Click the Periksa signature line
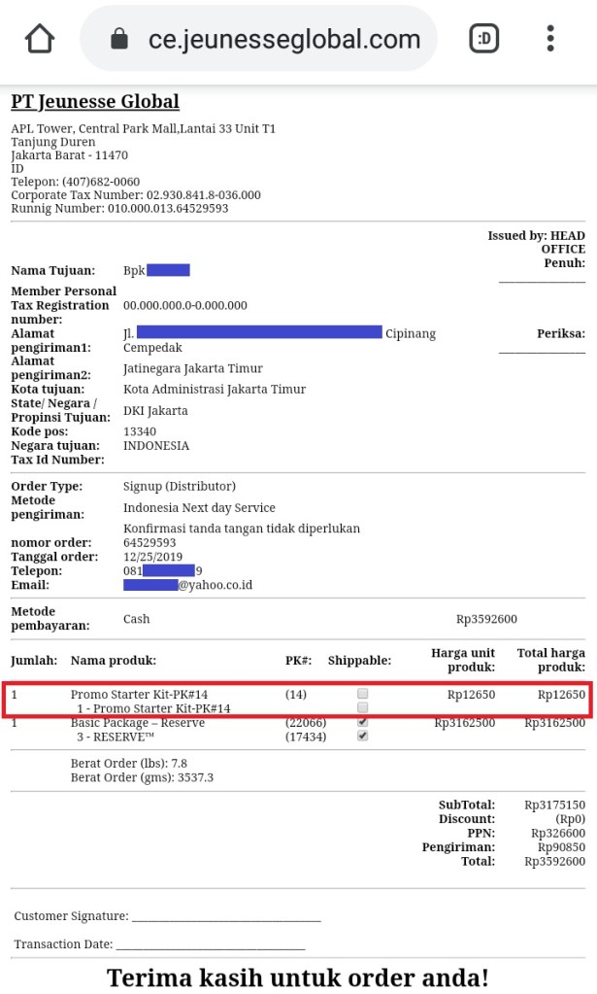The width and height of the screenshot is (597, 994). point(542,349)
